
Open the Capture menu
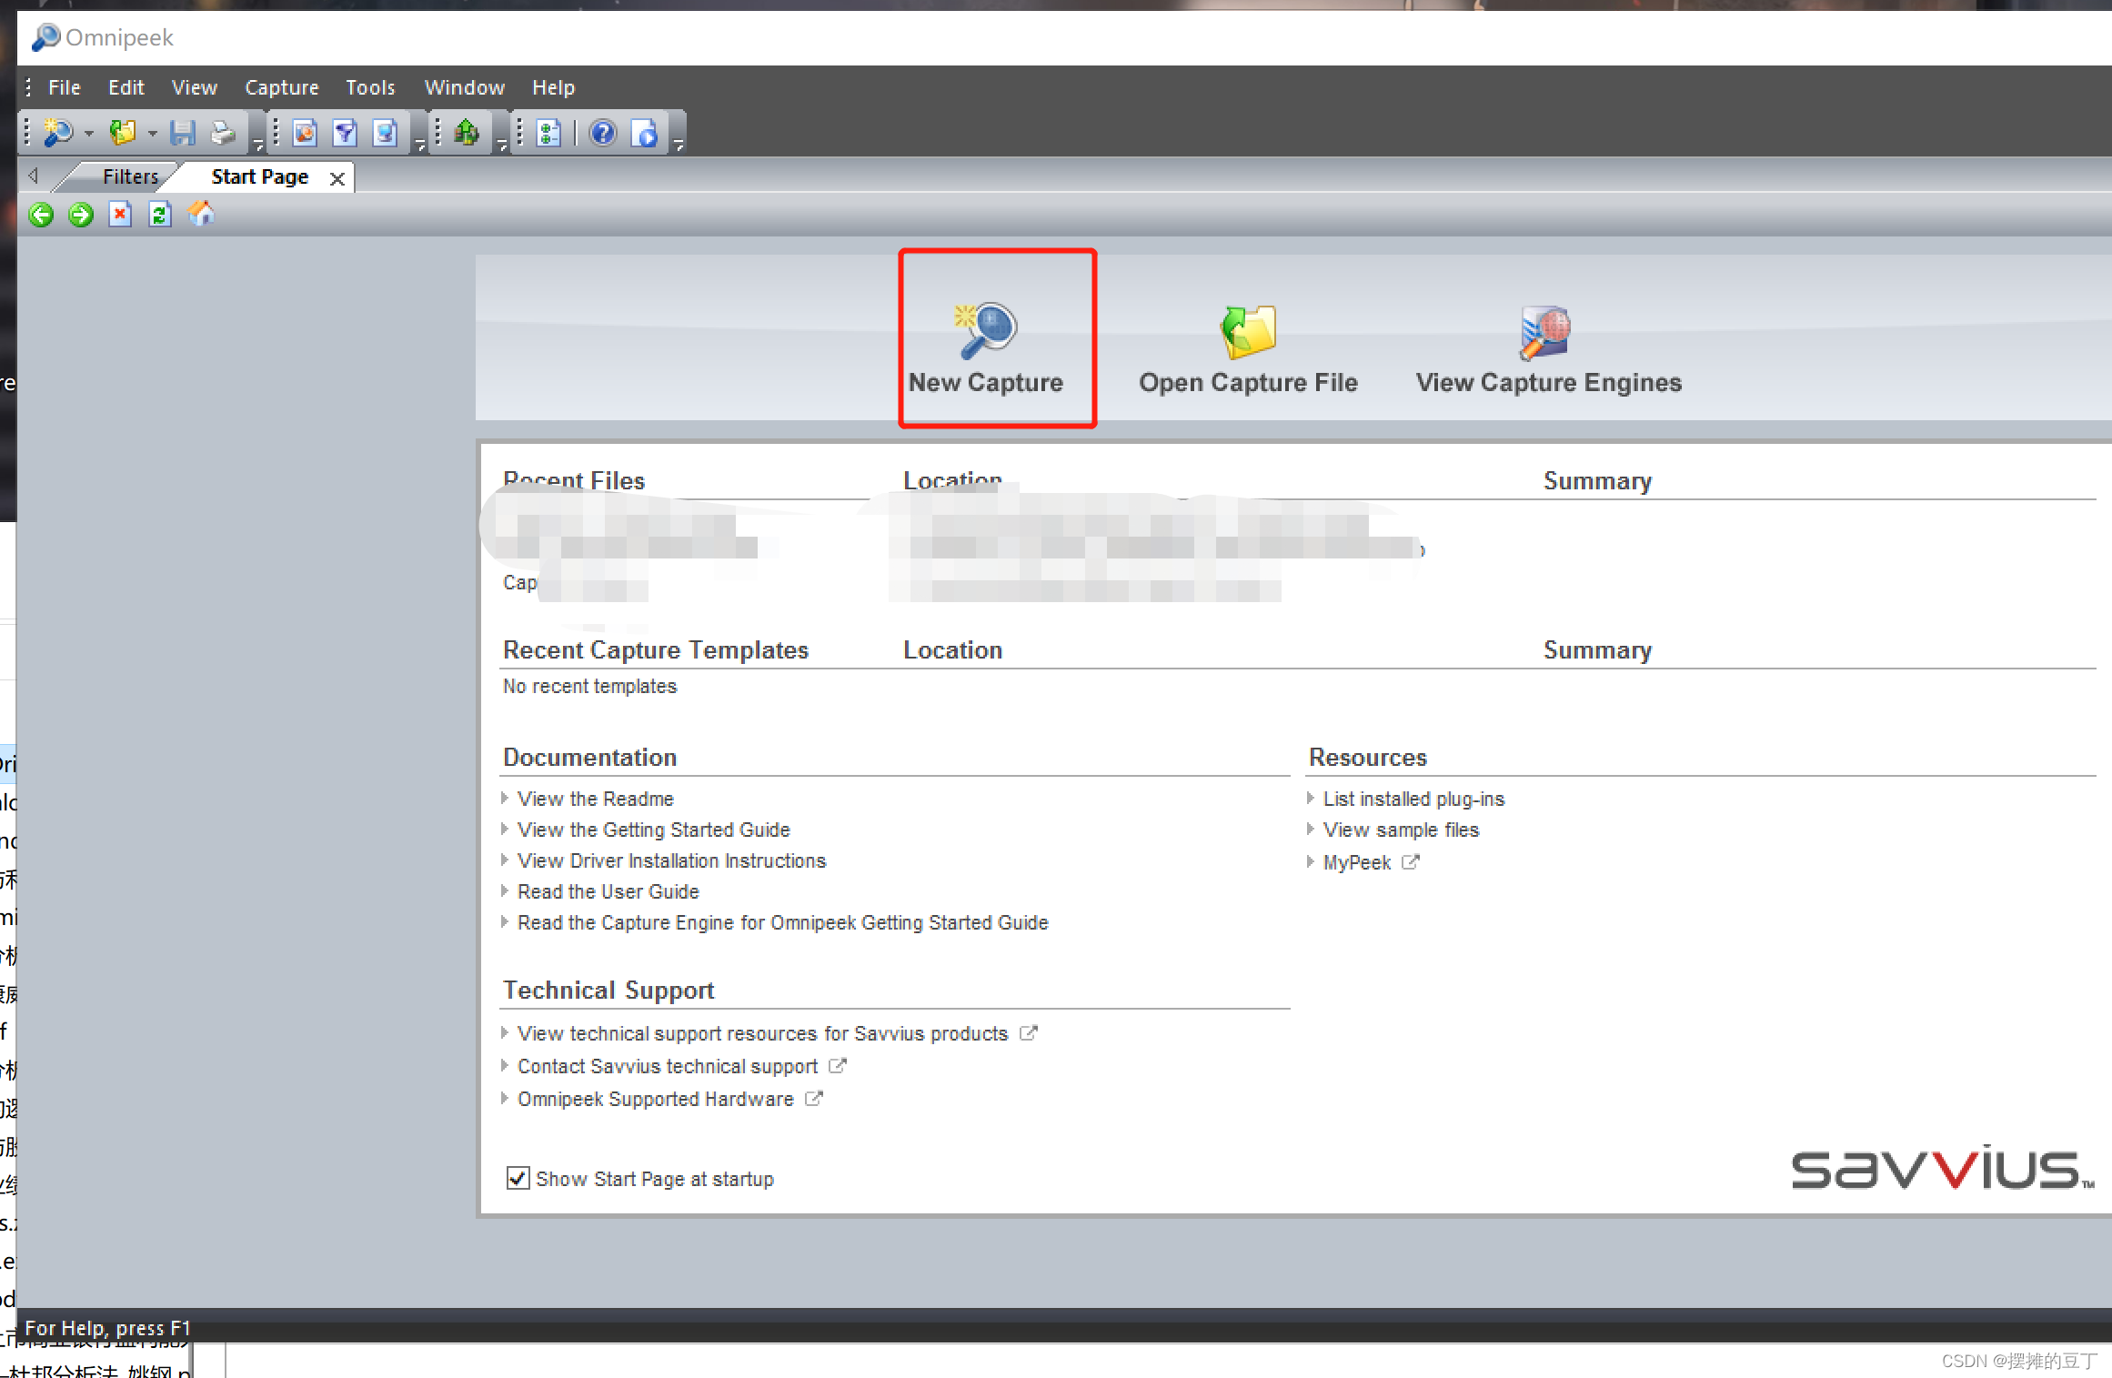(281, 87)
